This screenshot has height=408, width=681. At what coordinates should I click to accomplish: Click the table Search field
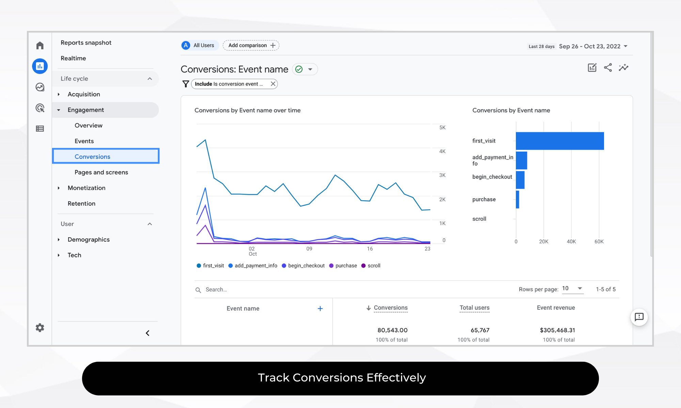[x=216, y=290]
